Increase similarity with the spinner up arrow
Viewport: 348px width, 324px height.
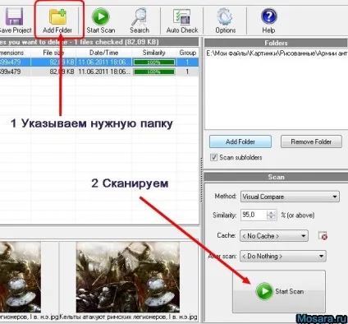pyautogui.click(x=271, y=212)
